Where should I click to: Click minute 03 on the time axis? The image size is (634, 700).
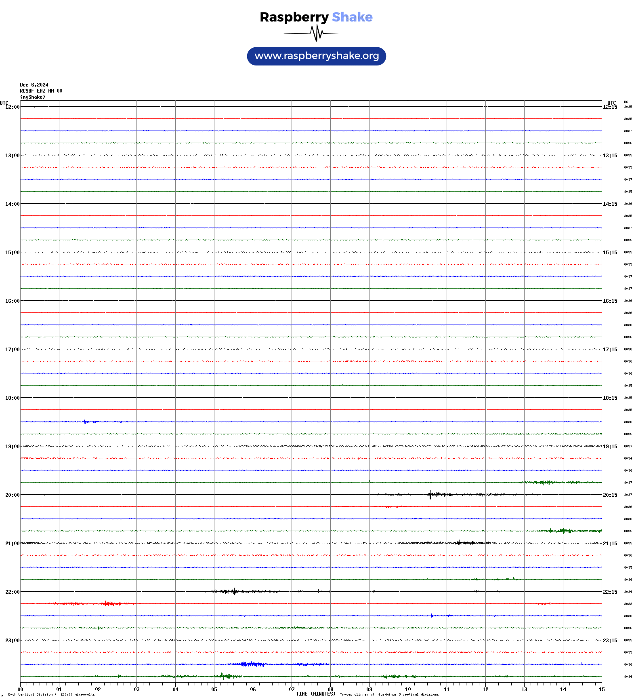136,689
